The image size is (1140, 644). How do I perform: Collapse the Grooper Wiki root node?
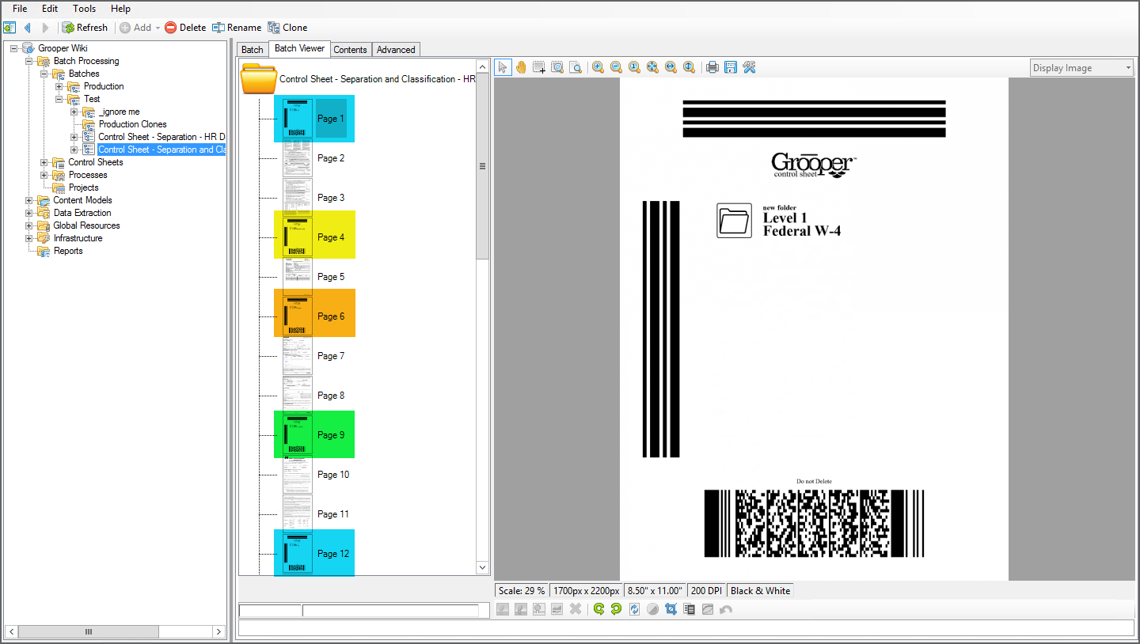[x=14, y=48]
